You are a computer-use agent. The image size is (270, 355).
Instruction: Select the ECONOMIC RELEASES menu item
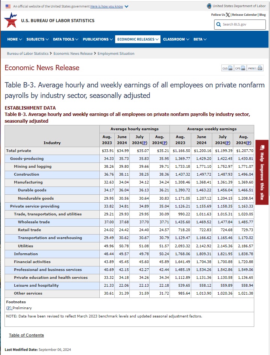coord(138,39)
